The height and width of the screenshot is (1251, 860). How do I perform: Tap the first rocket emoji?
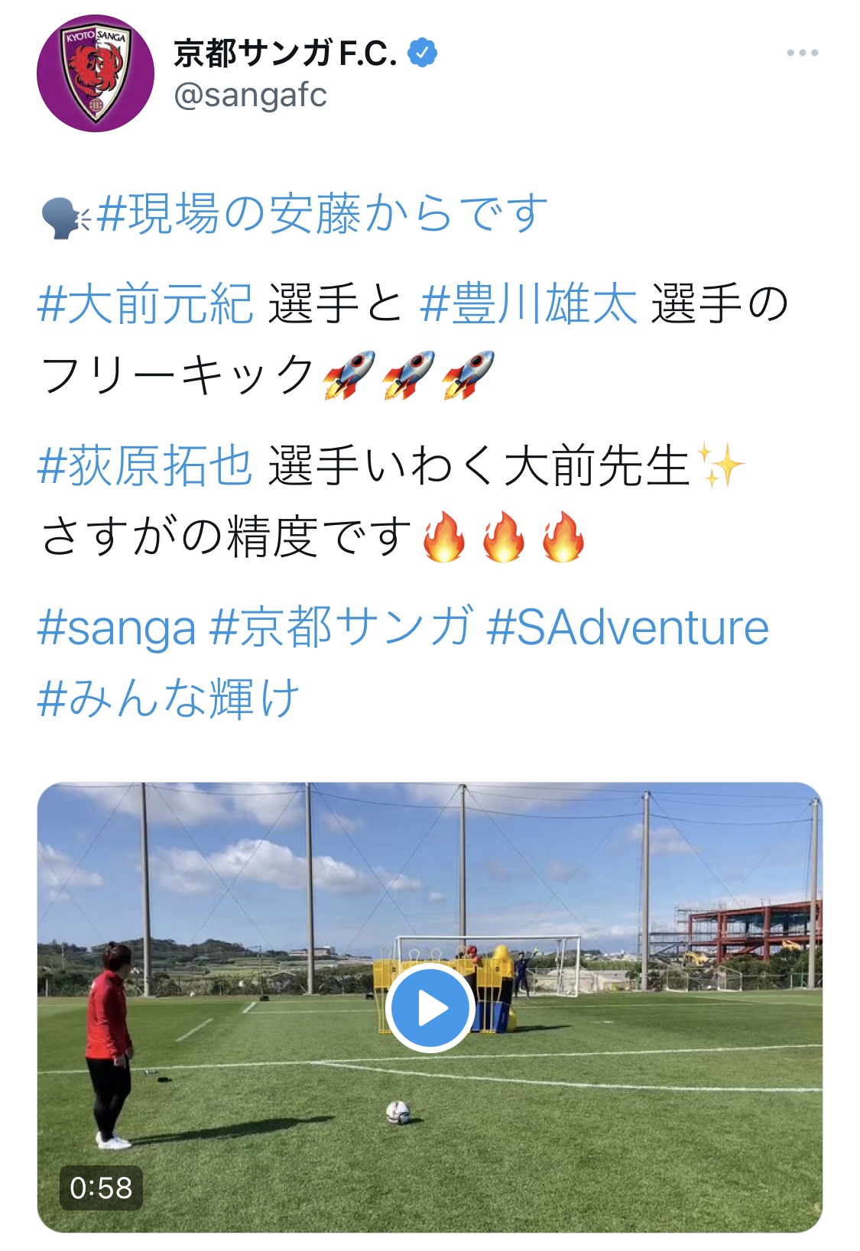coord(349,374)
